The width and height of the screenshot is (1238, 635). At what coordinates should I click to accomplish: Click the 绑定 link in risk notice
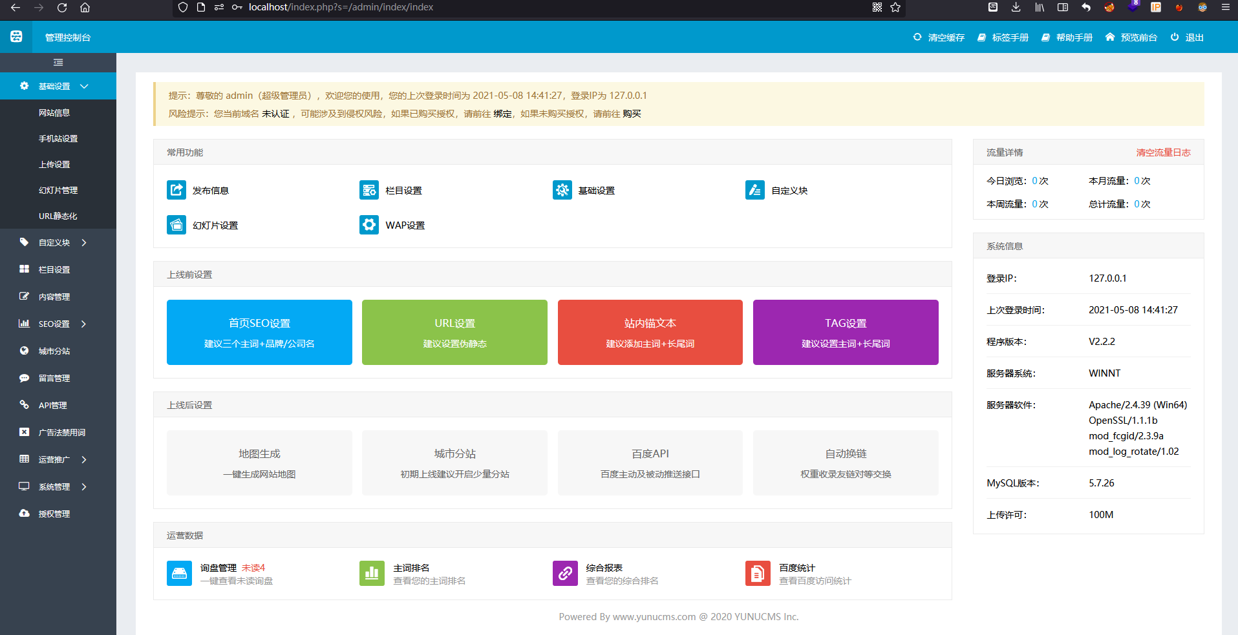tap(502, 114)
